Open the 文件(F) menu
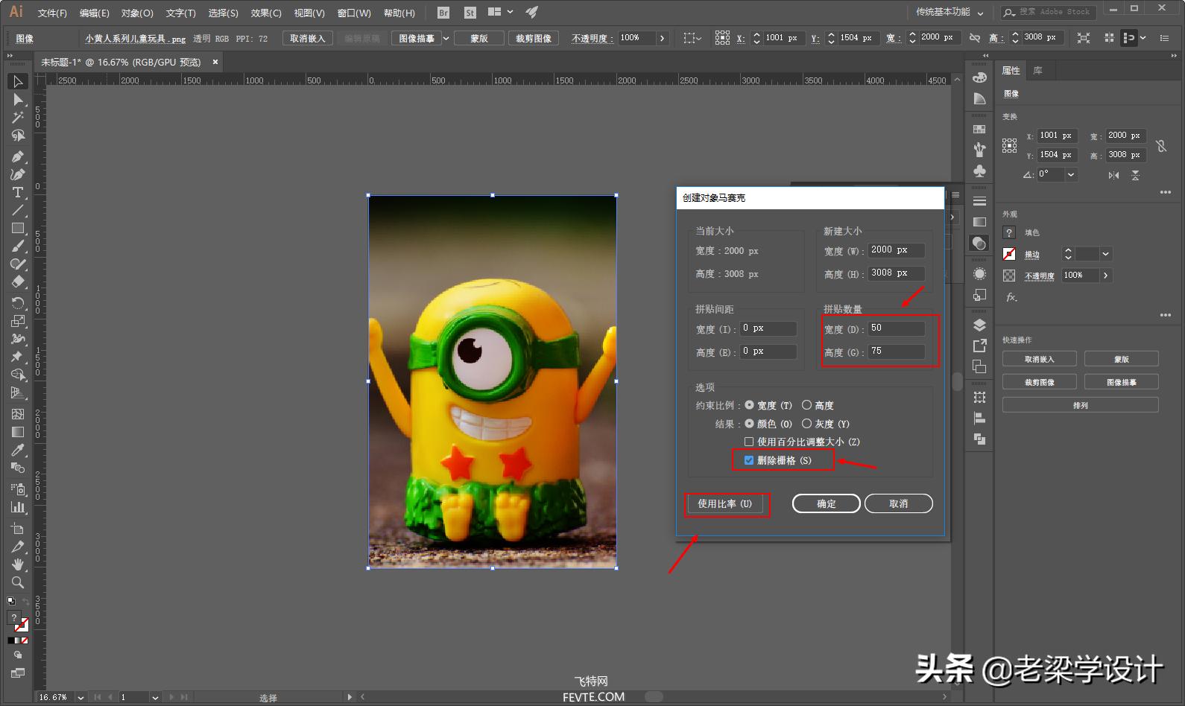This screenshot has width=1185, height=706. pyautogui.click(x=52, y=13)
